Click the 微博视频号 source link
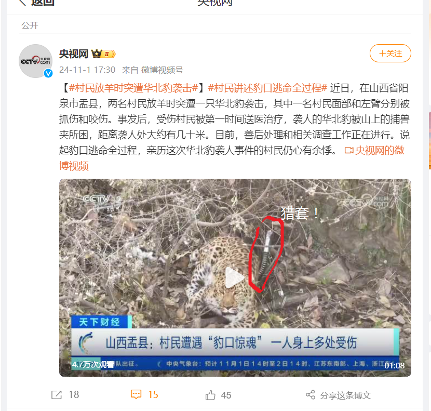The image size is (431, 411). click(162, 70)
